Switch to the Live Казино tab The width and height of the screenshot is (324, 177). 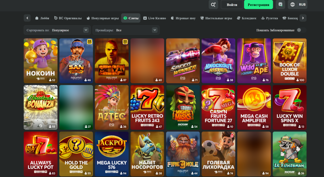(x=154, y=18)
